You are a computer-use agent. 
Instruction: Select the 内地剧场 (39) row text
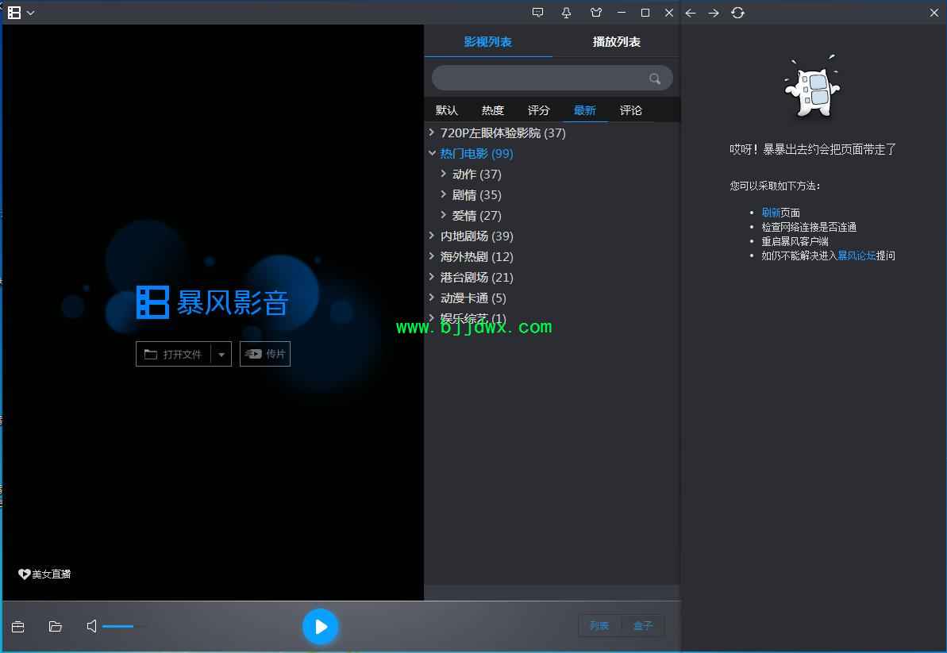[476, 236]
